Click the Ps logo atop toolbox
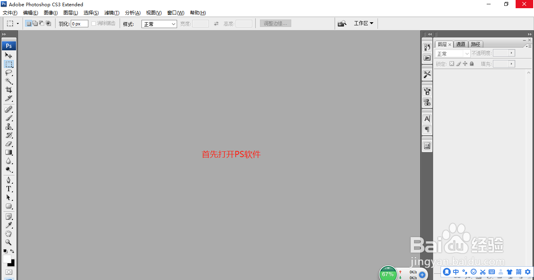Image resolution: width=534 pixels, height=280 pixels. (9, 46)
